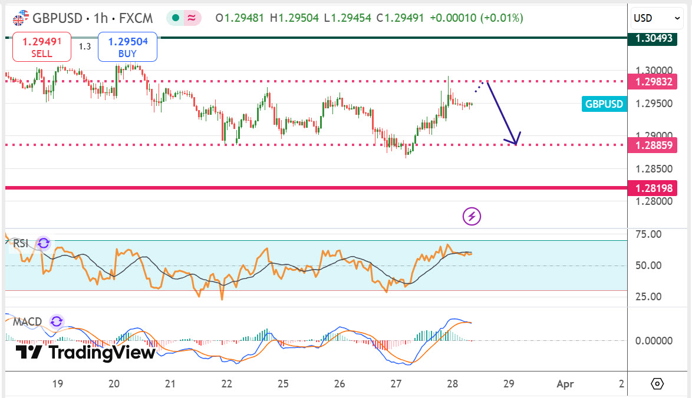Open chart settings hexagon gear icon
The width and height of the screenshot is (692, 398).
click(x=657, y=384)
